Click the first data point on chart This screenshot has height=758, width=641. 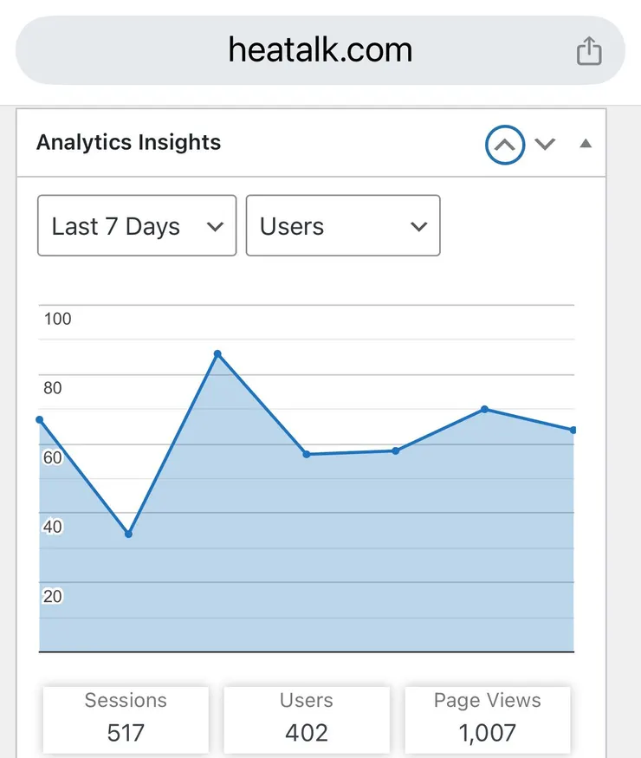40,420
